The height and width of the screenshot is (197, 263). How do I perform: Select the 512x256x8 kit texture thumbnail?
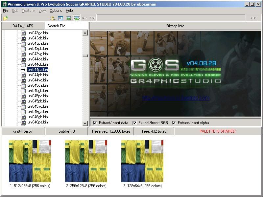pyautogui.click(x=30, y=161)
